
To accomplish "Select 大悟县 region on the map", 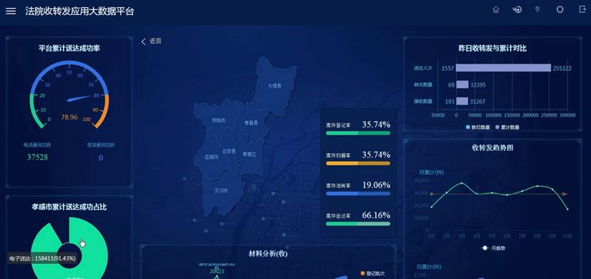I will point(274,86).
